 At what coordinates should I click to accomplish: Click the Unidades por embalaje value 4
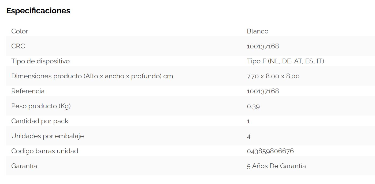pyautogui.click(x=249, y=137)
